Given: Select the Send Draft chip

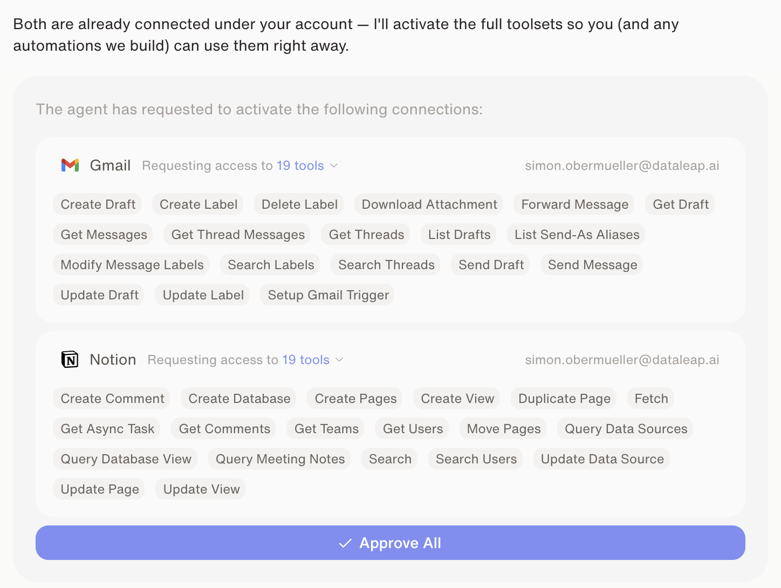Looking at the screenshot, I should (491, 265).
